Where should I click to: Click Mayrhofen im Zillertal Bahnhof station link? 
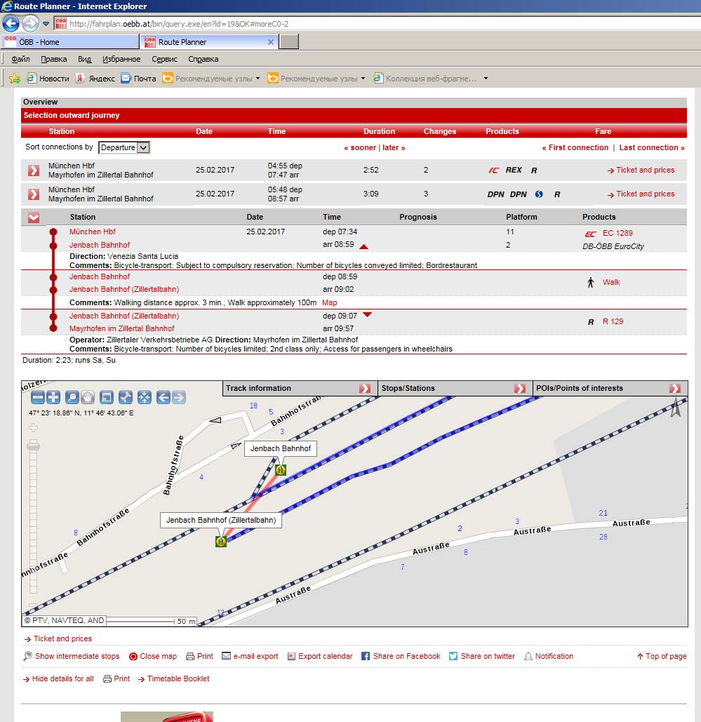pyautogui.click(x=122, y=328)
